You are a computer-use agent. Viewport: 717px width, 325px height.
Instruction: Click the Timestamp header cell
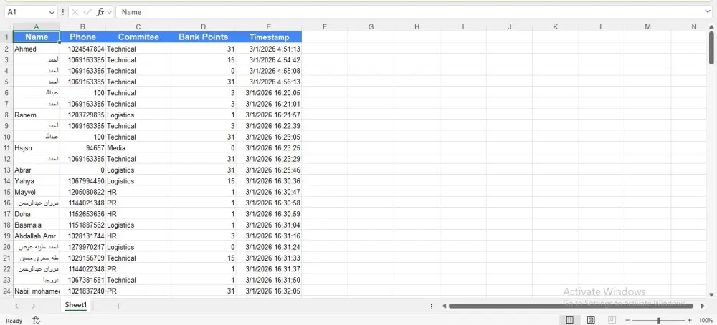pyautogui.click(x=269, y=37)
